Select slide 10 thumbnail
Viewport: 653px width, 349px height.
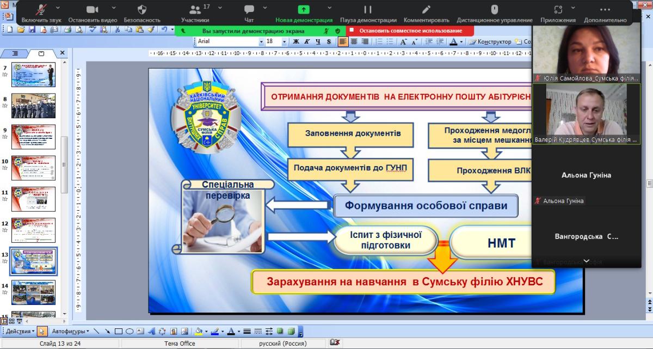34,168
